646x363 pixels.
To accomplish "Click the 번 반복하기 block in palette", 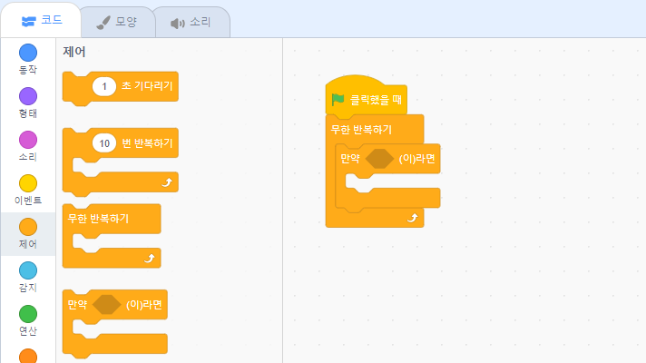I will pyautogui.click(x=121, y=162).
